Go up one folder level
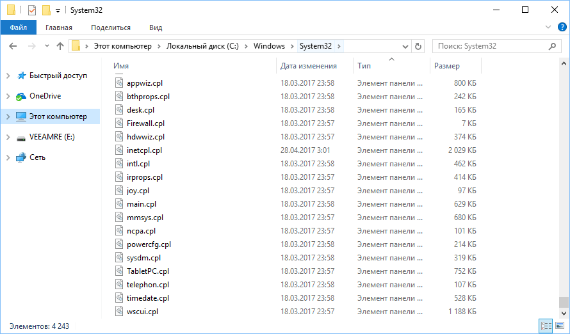This screenshot has height=334, width=570. 60,46
